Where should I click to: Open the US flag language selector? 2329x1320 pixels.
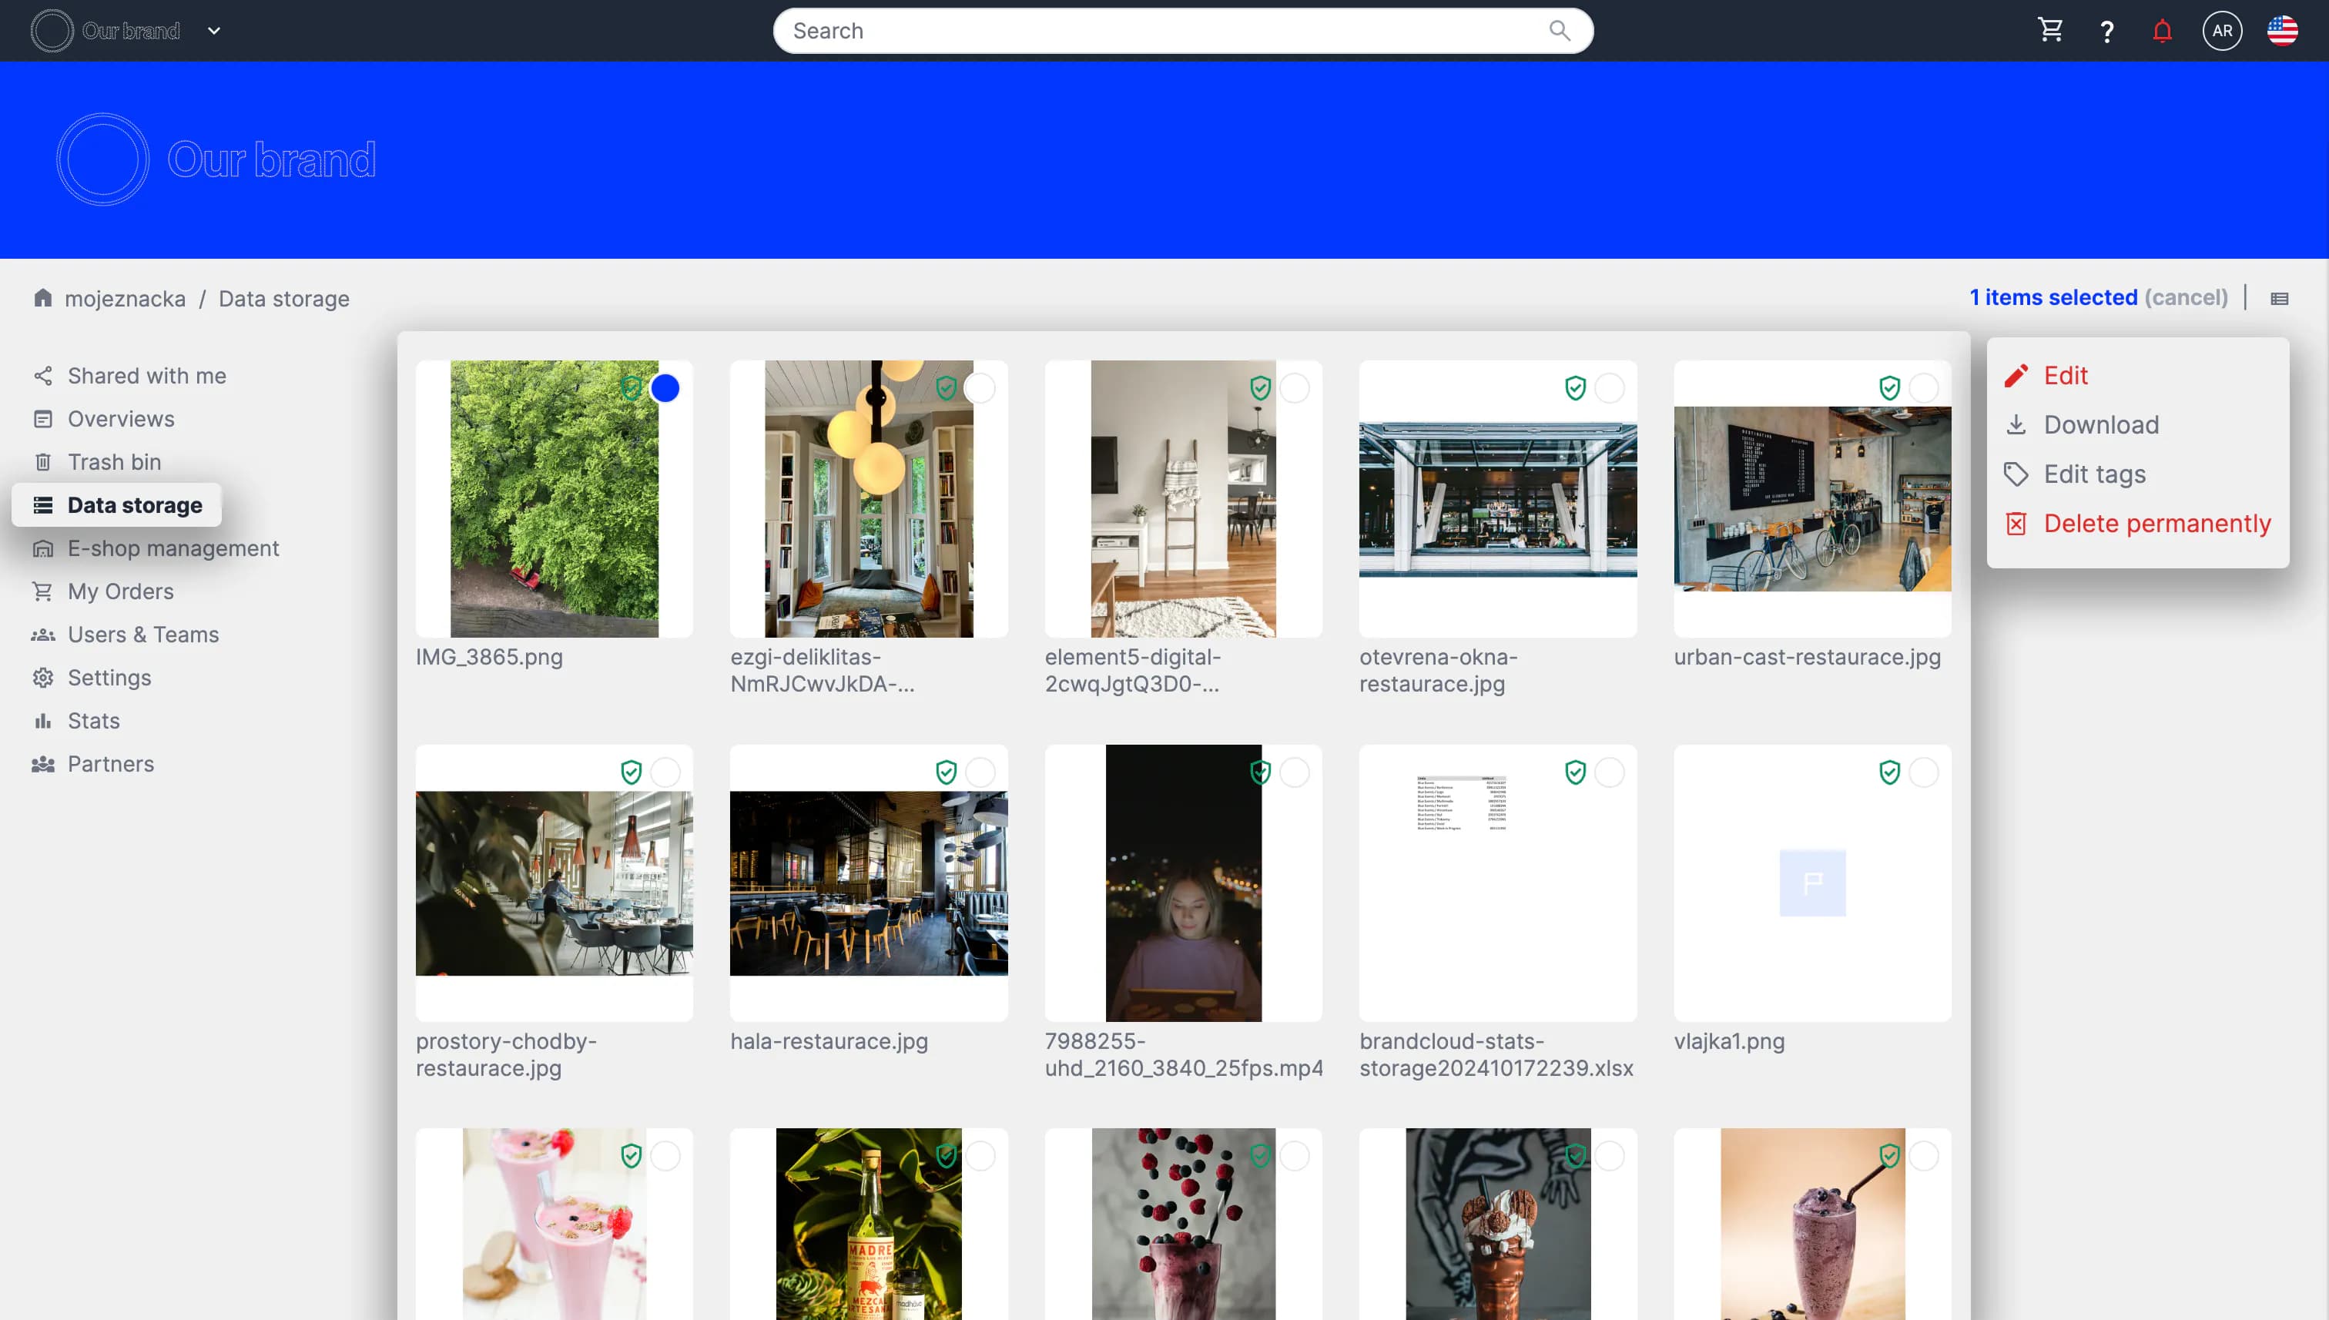[x=2282, y=31]
